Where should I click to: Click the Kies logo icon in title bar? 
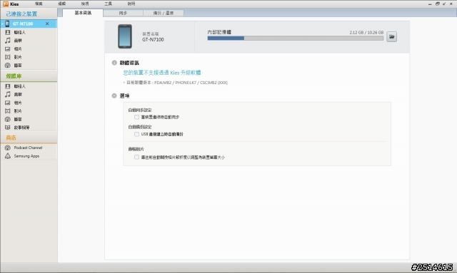point(6,4)
